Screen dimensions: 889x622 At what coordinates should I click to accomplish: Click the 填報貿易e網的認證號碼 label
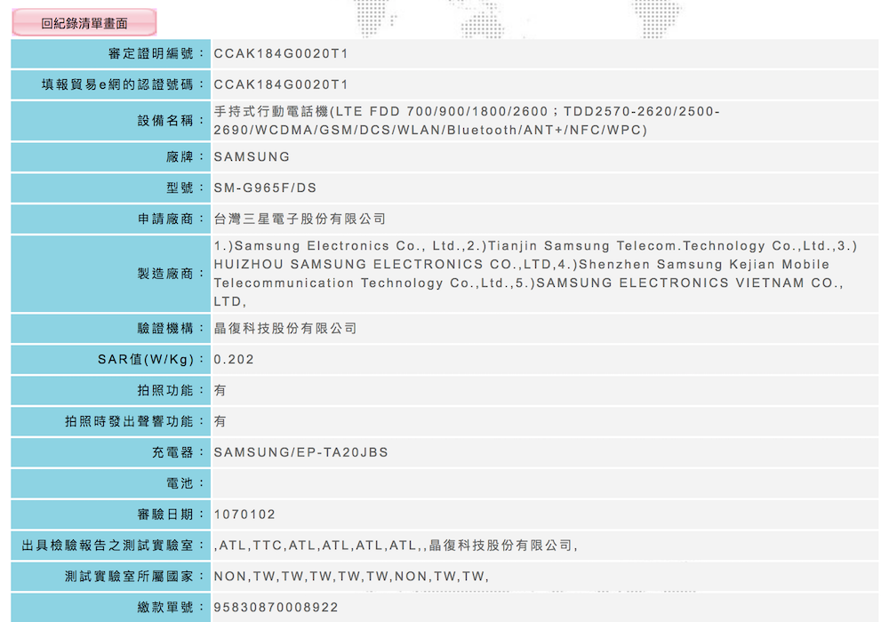pyautogui.click(x=123, y=85)
